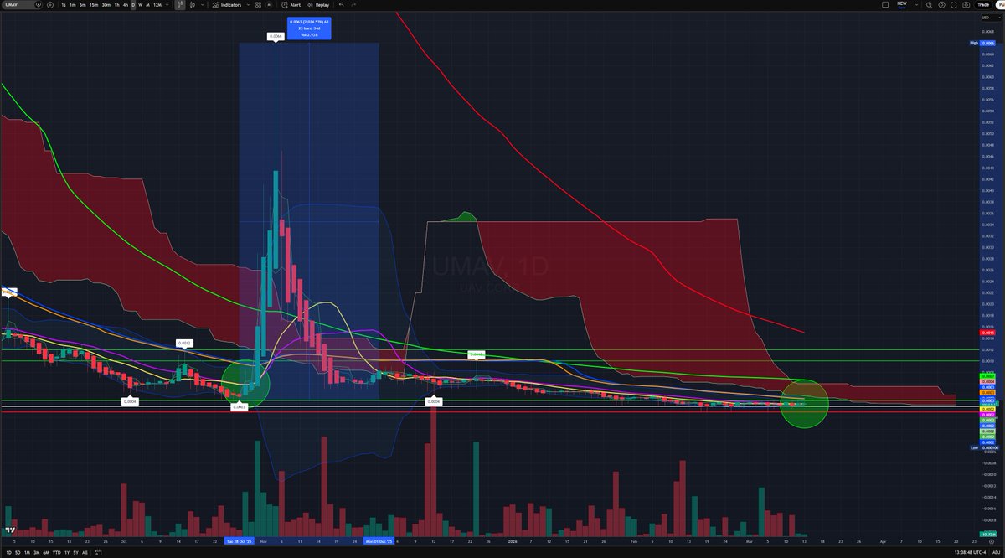Click the Alert button
The image size is (1005, 558).
tap(291, 5)
